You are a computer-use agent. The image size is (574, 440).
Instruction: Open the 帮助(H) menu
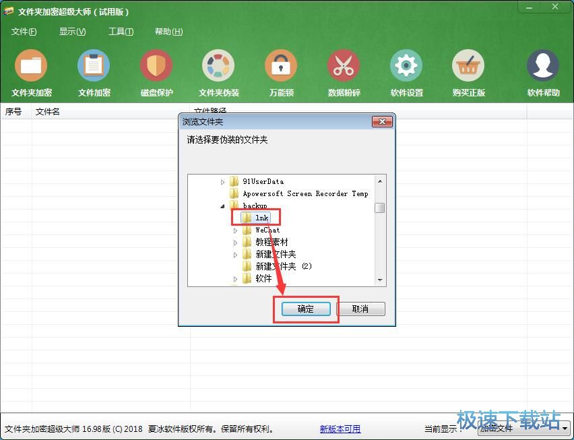tap(168, 32)
